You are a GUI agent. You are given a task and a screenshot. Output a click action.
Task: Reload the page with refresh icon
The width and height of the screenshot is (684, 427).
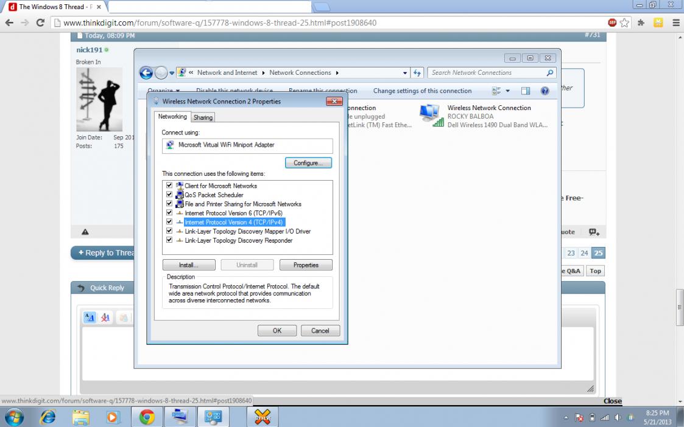point(40,23)
